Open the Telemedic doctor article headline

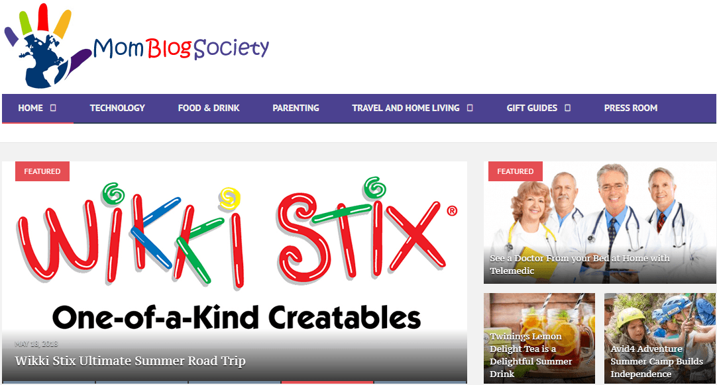[x=580, y=265]
